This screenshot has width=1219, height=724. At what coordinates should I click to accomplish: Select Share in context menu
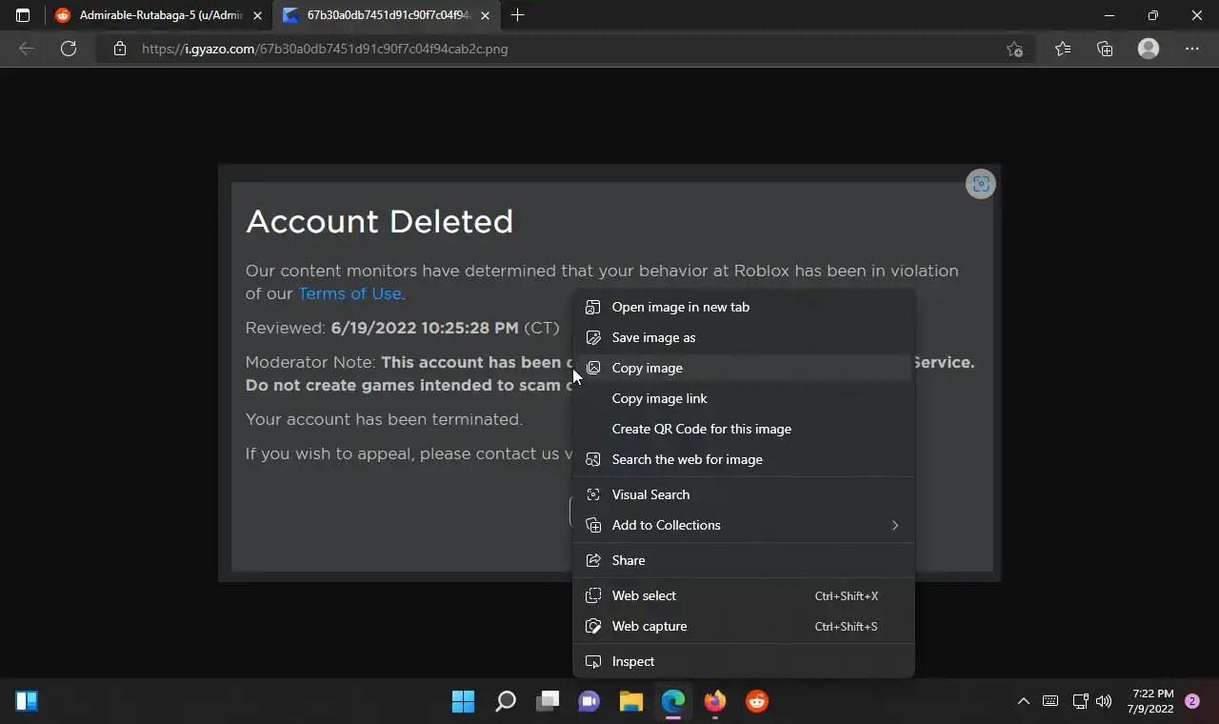[x=743, y=560]
